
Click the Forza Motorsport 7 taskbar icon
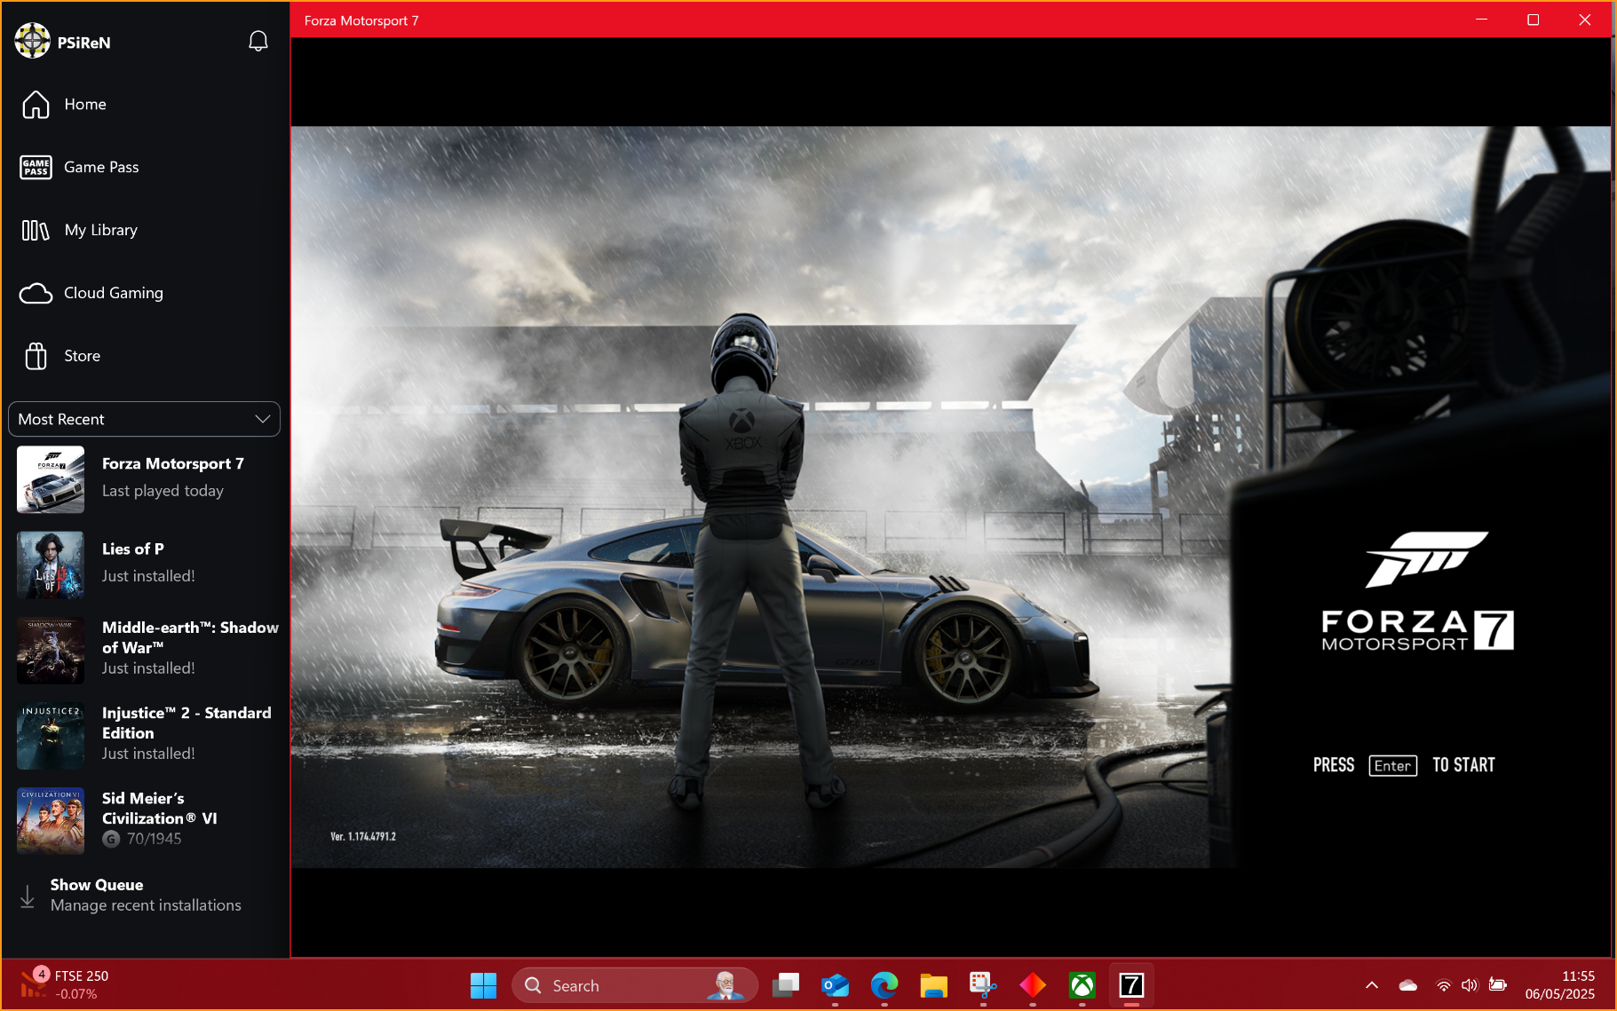tap(1131, 985)
